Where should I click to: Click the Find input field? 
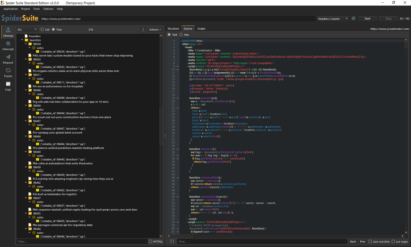tap(262, 242)
